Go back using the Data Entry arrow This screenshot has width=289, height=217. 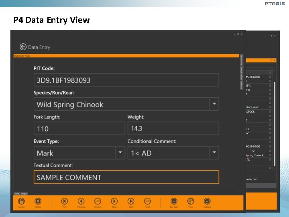point(23,47)
